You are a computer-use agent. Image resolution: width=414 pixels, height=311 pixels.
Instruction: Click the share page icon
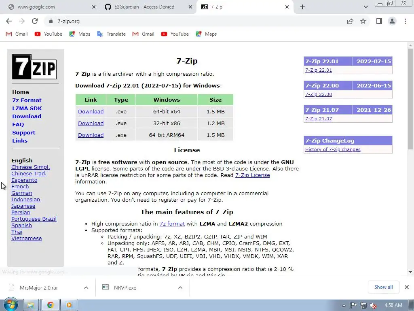click(x=350, y=21)
